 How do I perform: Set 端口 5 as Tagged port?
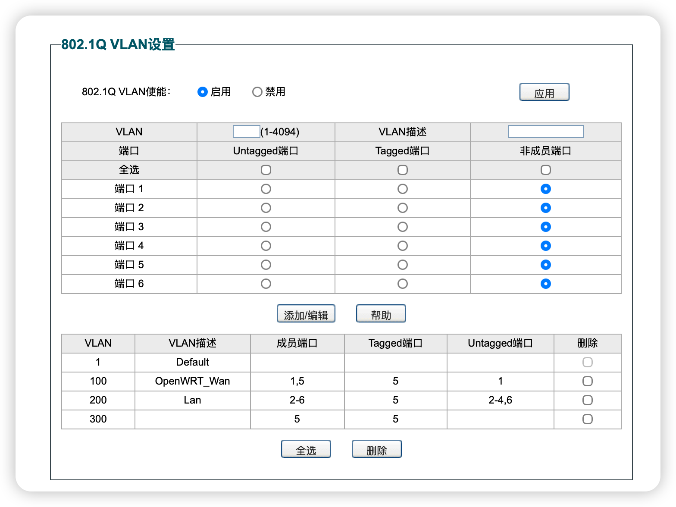(x=402, y=265)
